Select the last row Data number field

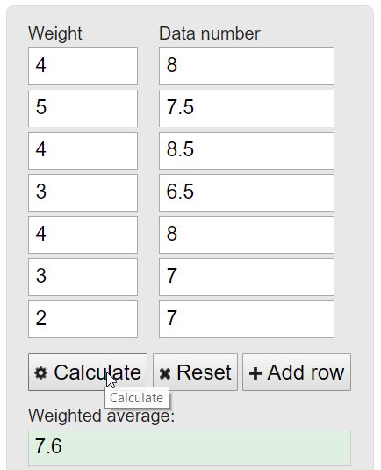[x=247, y=319]
